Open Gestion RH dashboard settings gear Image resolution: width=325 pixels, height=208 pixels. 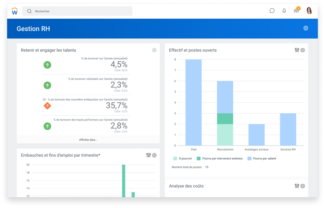coord(305,28)
